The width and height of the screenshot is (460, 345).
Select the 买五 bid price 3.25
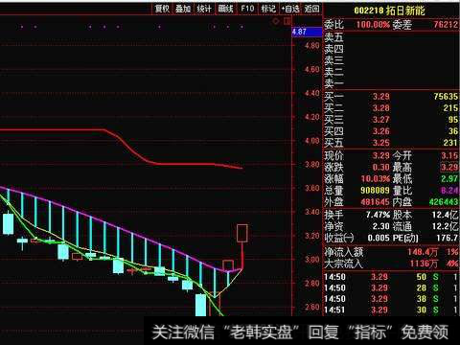click(x=380, y=143)
